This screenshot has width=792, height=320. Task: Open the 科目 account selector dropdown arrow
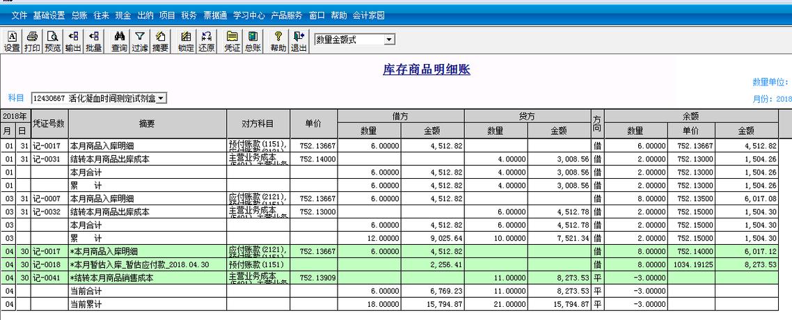[161, 98]
